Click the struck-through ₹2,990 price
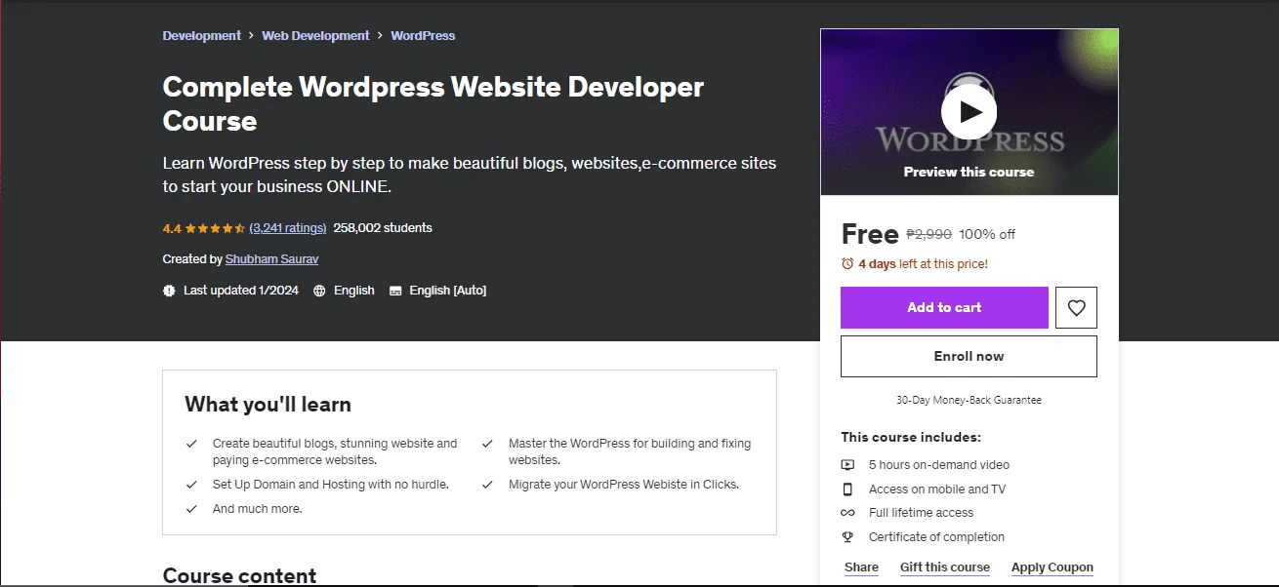This screenshot has height=587, width=1279. [928, 234]
